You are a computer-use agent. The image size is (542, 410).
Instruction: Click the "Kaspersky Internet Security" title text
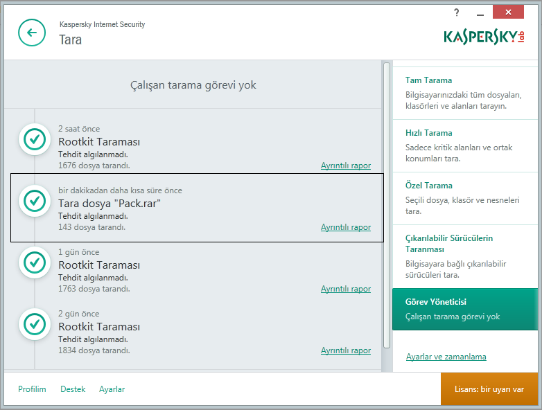pyautogui.click(x=103, y=24)
